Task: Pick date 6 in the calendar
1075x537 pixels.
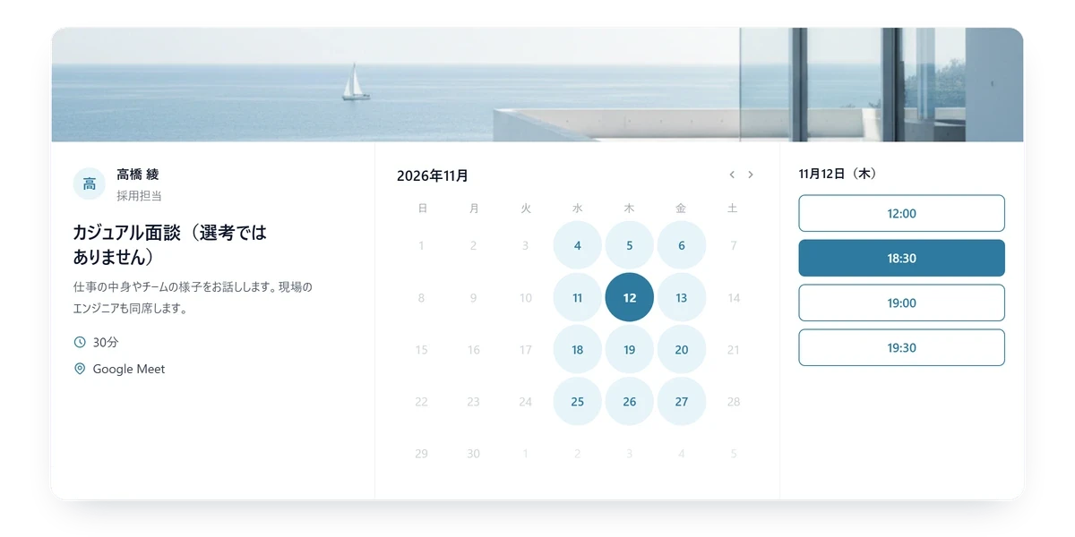Action: [x=682, y=245]
